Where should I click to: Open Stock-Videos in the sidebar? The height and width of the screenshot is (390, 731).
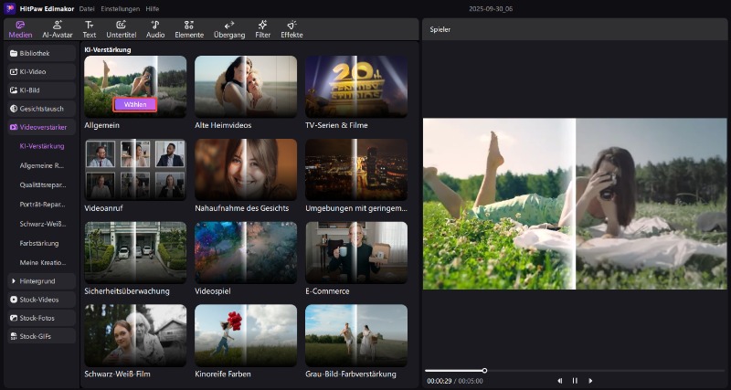point(39,299)
